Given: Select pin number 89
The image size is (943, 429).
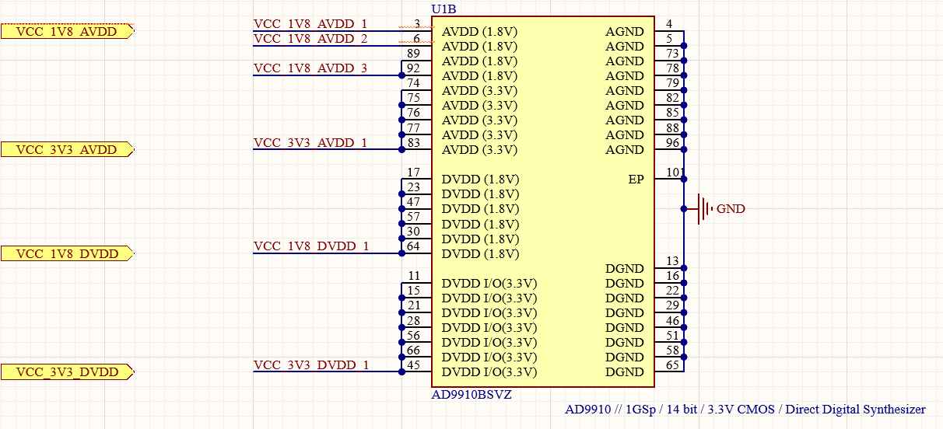Looking at the screenshot, I should [x=414, y=54].
